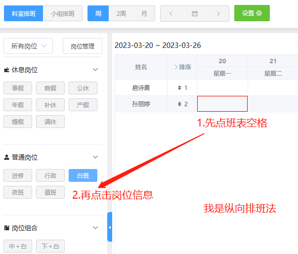The width and height of the screenshot is (298, 254).
Task: Click 孙丽婷's Monday schedule cell
Action: (222, 104)
